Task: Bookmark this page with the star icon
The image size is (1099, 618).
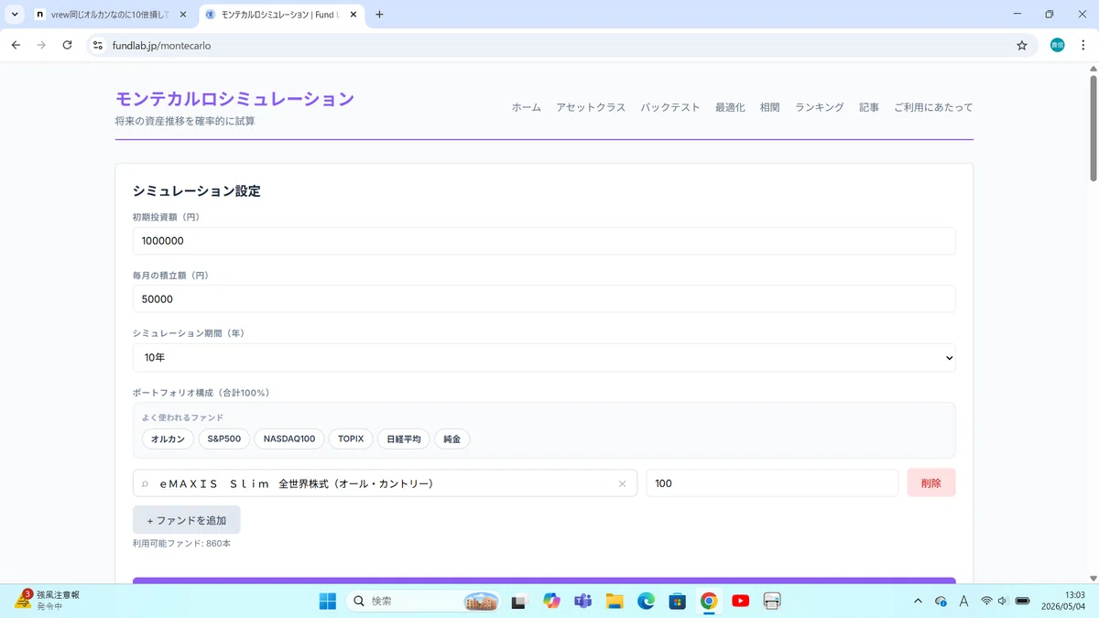Action: pyautogui.click(x=1022, y=45)
